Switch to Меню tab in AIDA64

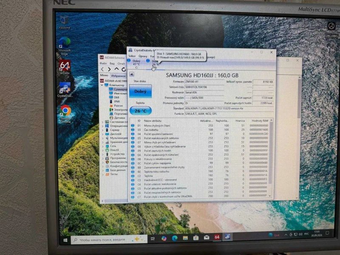click(104, 75)
